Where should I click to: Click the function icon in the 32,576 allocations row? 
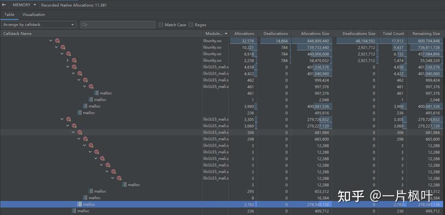click(x=57, y=41)
